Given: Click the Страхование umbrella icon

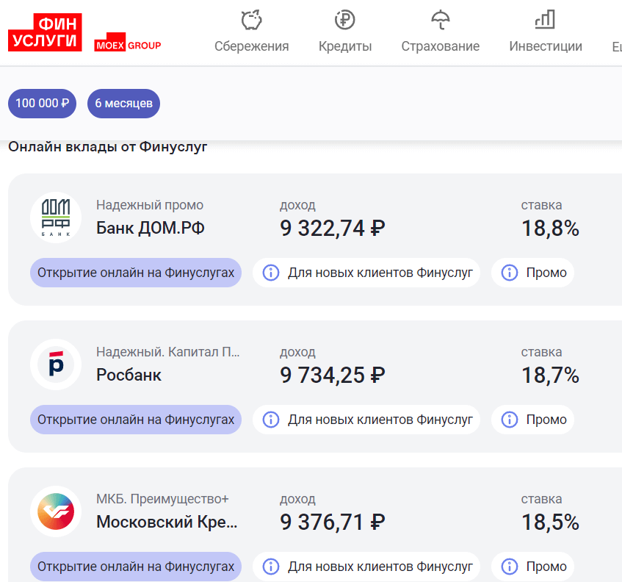Looking at the screenshot, I should click(440, 21).
